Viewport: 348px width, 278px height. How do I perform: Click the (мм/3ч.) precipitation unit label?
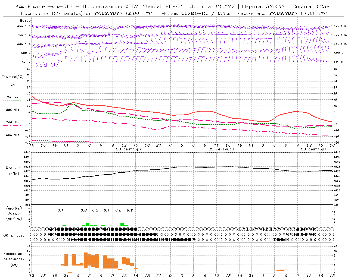click(14, 208)
